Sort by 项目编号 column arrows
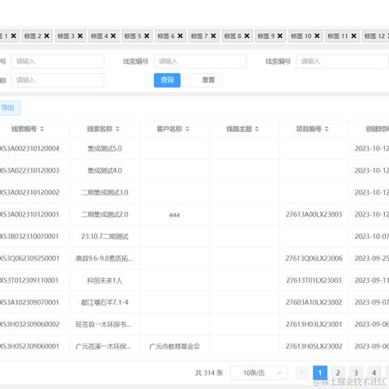The image size is (389, 389). coord(327,129)
